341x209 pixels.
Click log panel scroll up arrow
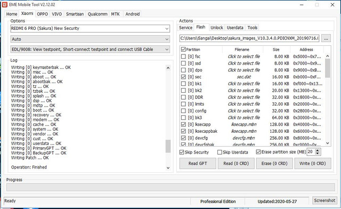click(168, 68)
